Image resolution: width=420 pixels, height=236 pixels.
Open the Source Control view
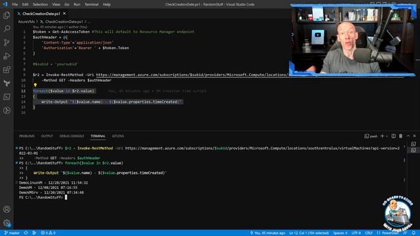(x=7, y=42)
